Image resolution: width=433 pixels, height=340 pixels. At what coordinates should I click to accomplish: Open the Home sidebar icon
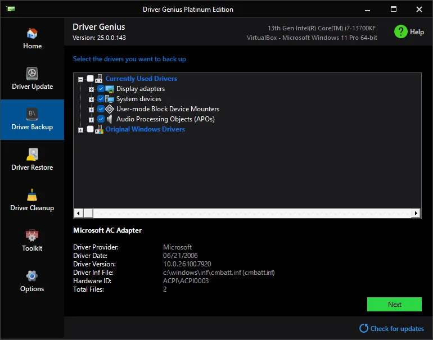point(32,33)
